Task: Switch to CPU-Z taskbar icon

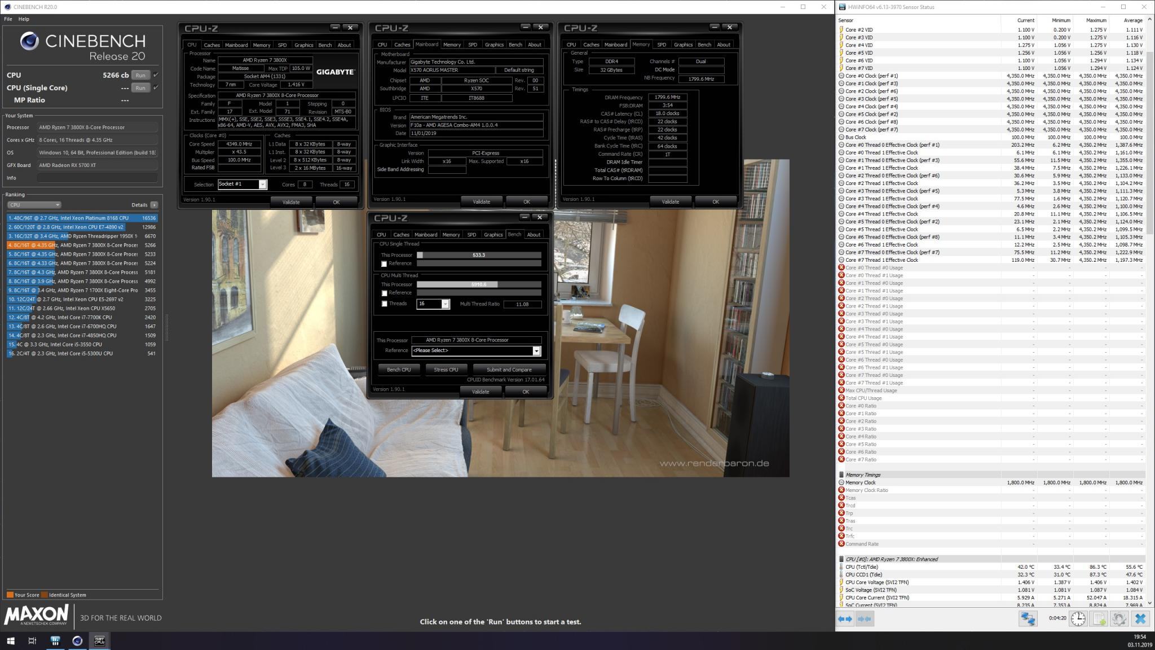Action: coord(100,640)
